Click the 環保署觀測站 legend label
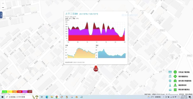The width and height of the screenshot is (193, 99). [x=183, y=76]
